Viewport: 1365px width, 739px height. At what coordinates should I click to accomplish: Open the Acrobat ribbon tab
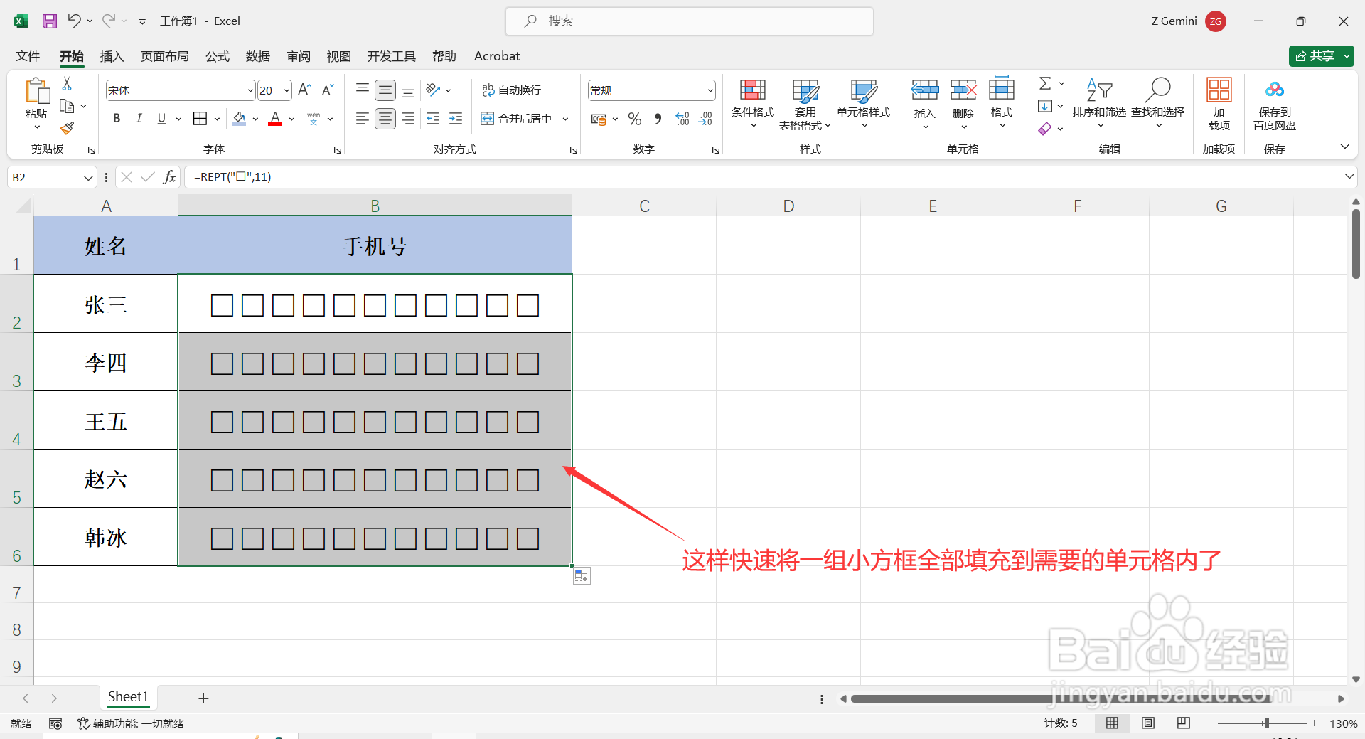tap(496, 56)
